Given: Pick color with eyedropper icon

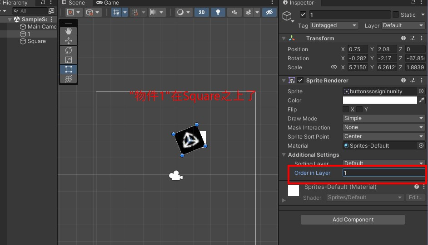Looking at the screenshot, I should (x=422, y=100).
